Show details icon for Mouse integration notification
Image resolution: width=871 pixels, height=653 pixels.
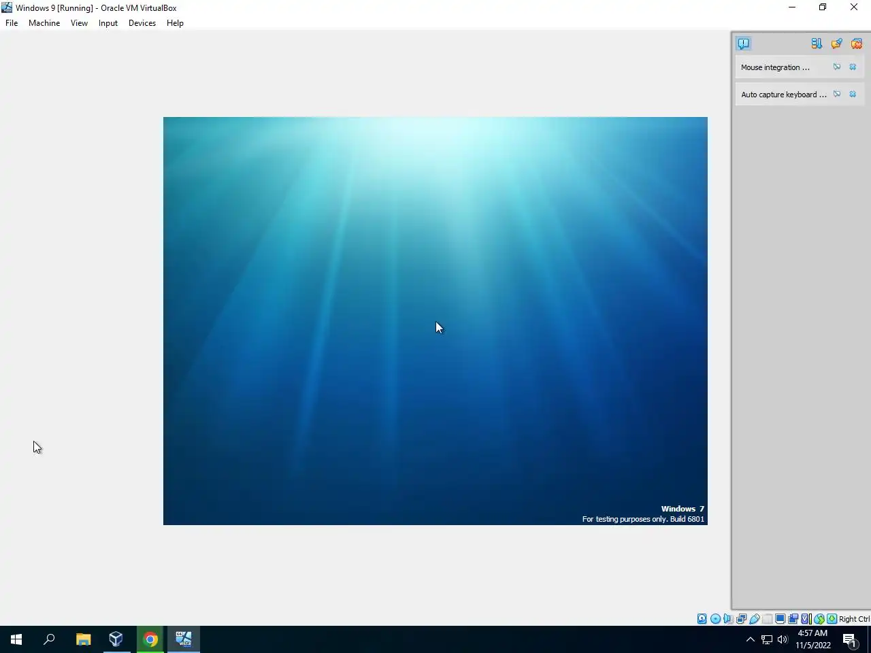(x=837, y=67)
